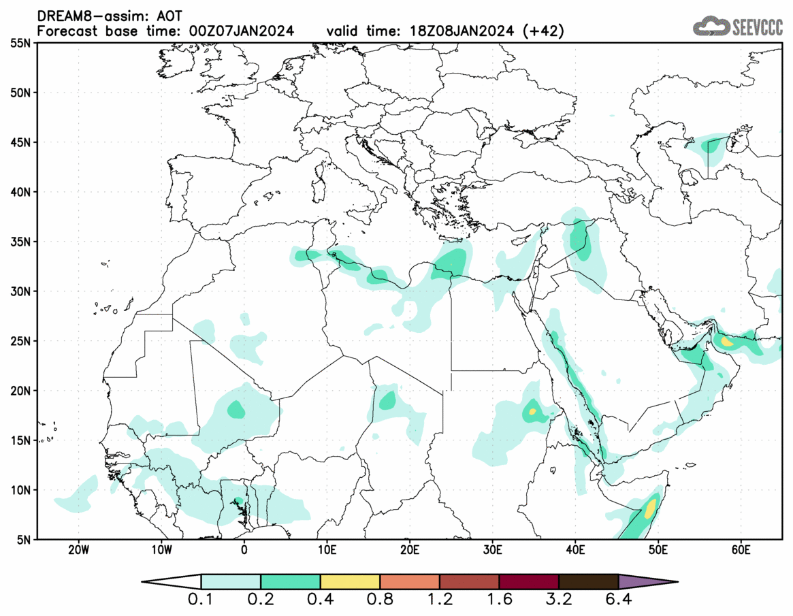The image size is (793, 616).
Task: Click the '0.1' colorbar value label
Action: pyautogui.click(x=201, y=600)
